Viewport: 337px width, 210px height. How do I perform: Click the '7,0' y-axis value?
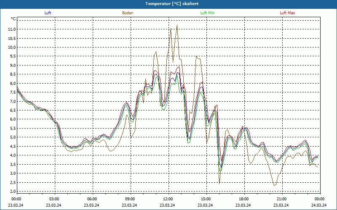click(13, 101)
